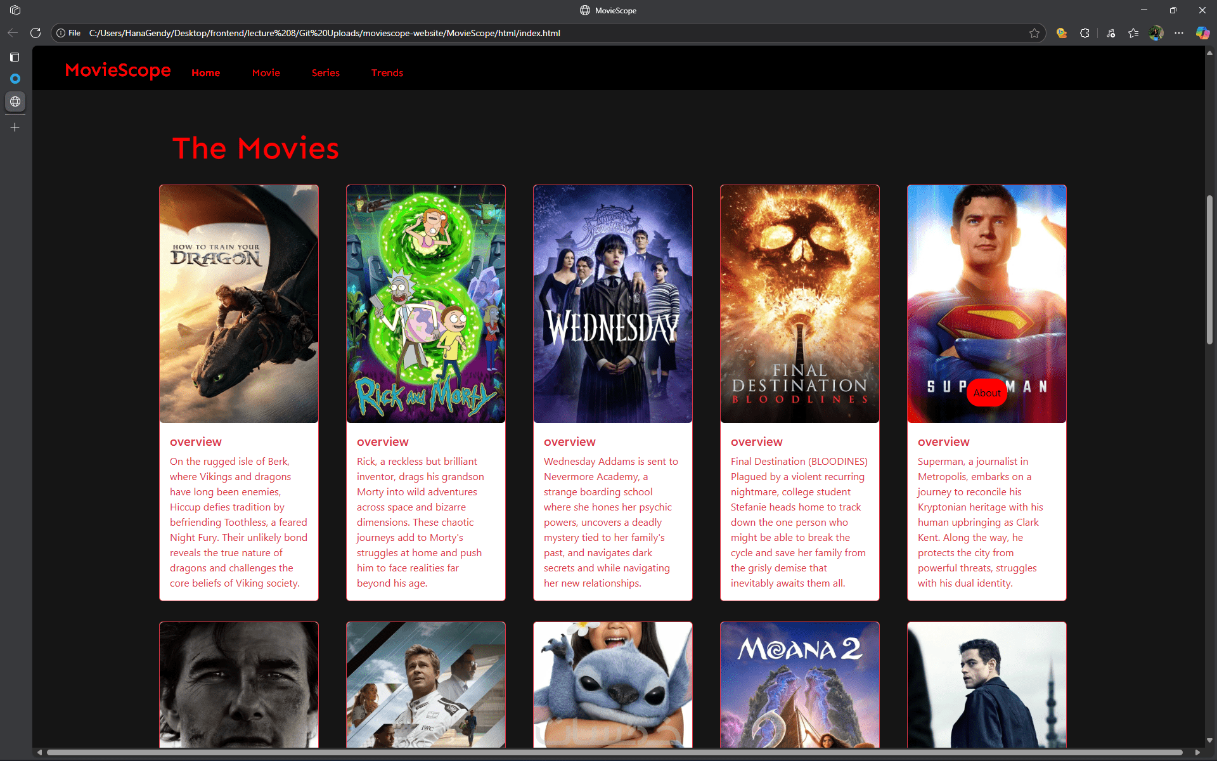Open the media control music icon
This screenshot has height=761, width=1217.
[x=1111, y=33]
